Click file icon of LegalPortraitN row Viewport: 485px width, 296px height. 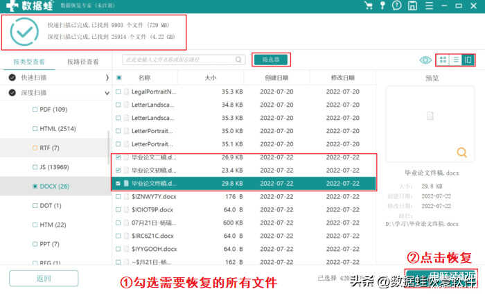click(126, 92)
